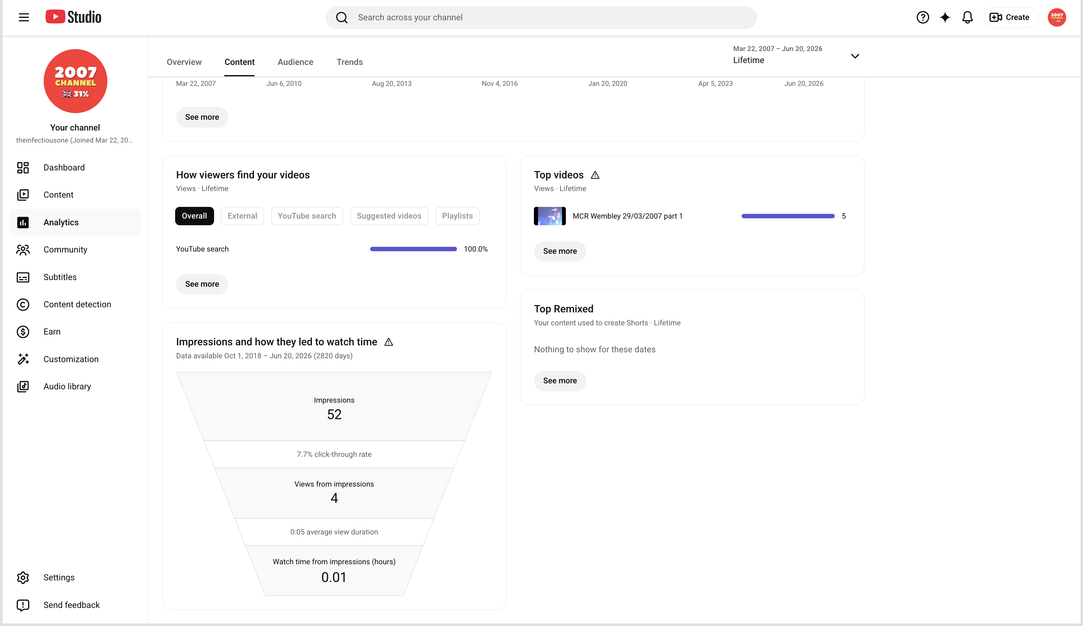Open the date range chevron arrow

click(855, 56)
